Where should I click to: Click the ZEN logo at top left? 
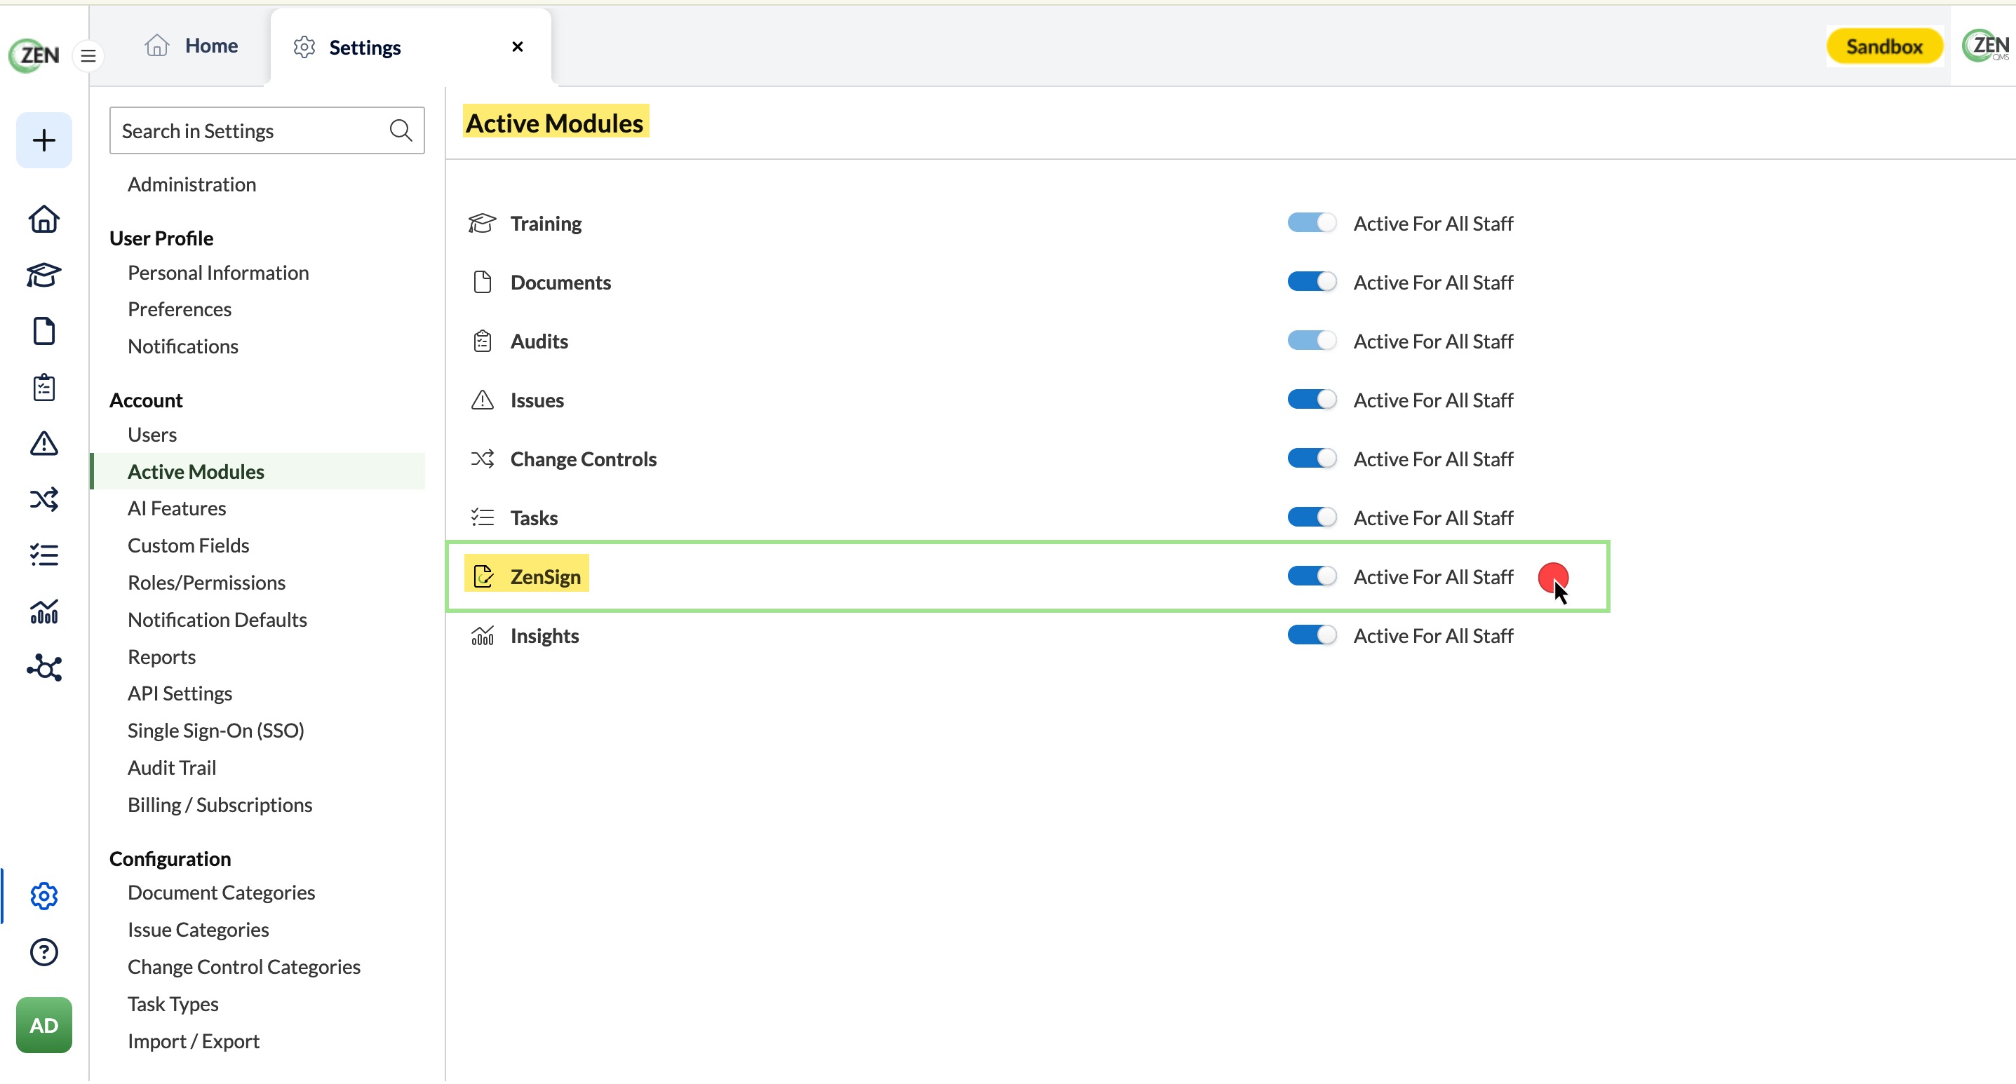point(34,55)
